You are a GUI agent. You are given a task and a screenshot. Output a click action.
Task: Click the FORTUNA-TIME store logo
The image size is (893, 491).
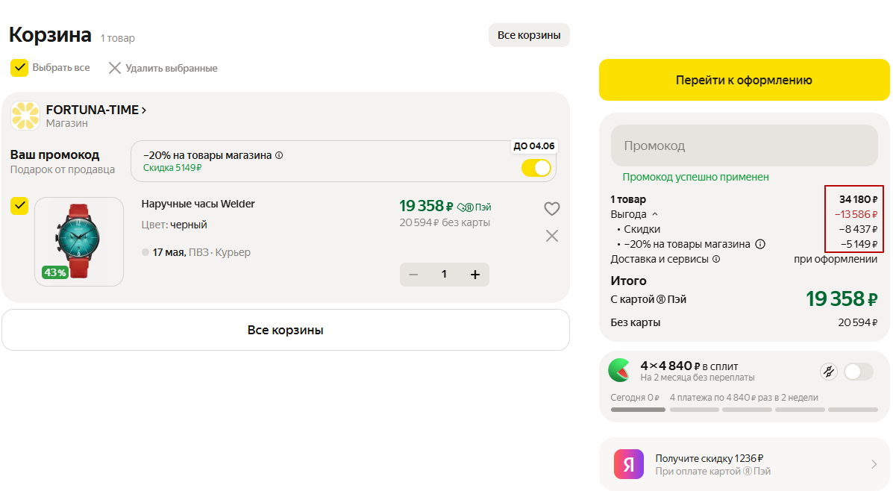(x=25, y=116)
